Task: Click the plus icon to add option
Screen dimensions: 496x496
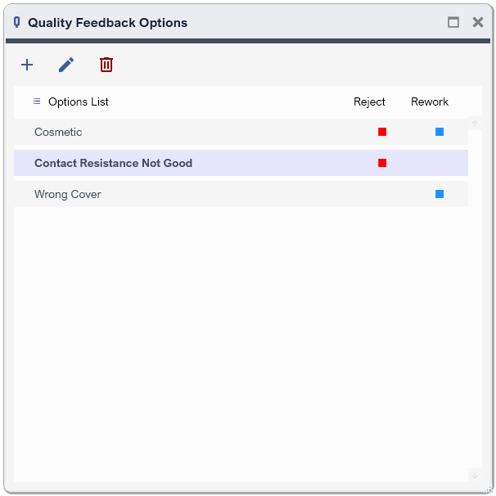Action: point(27,65)
